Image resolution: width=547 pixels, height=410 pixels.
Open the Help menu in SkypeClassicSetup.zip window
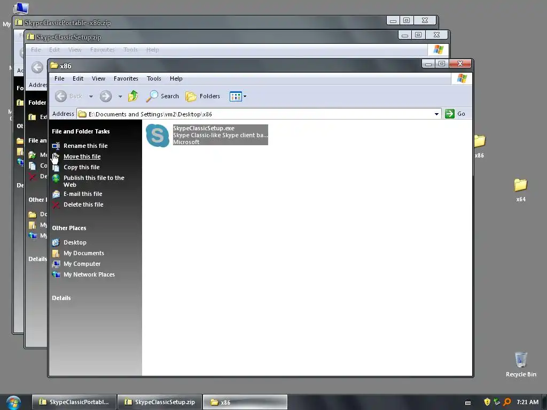point(152,50)
